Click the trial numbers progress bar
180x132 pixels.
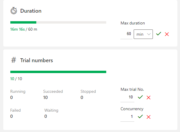pos(58,72)
